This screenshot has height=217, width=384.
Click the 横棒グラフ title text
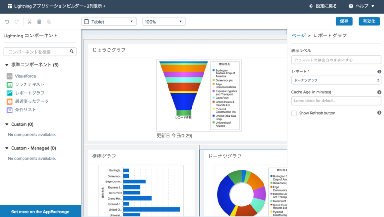[104, 156]
